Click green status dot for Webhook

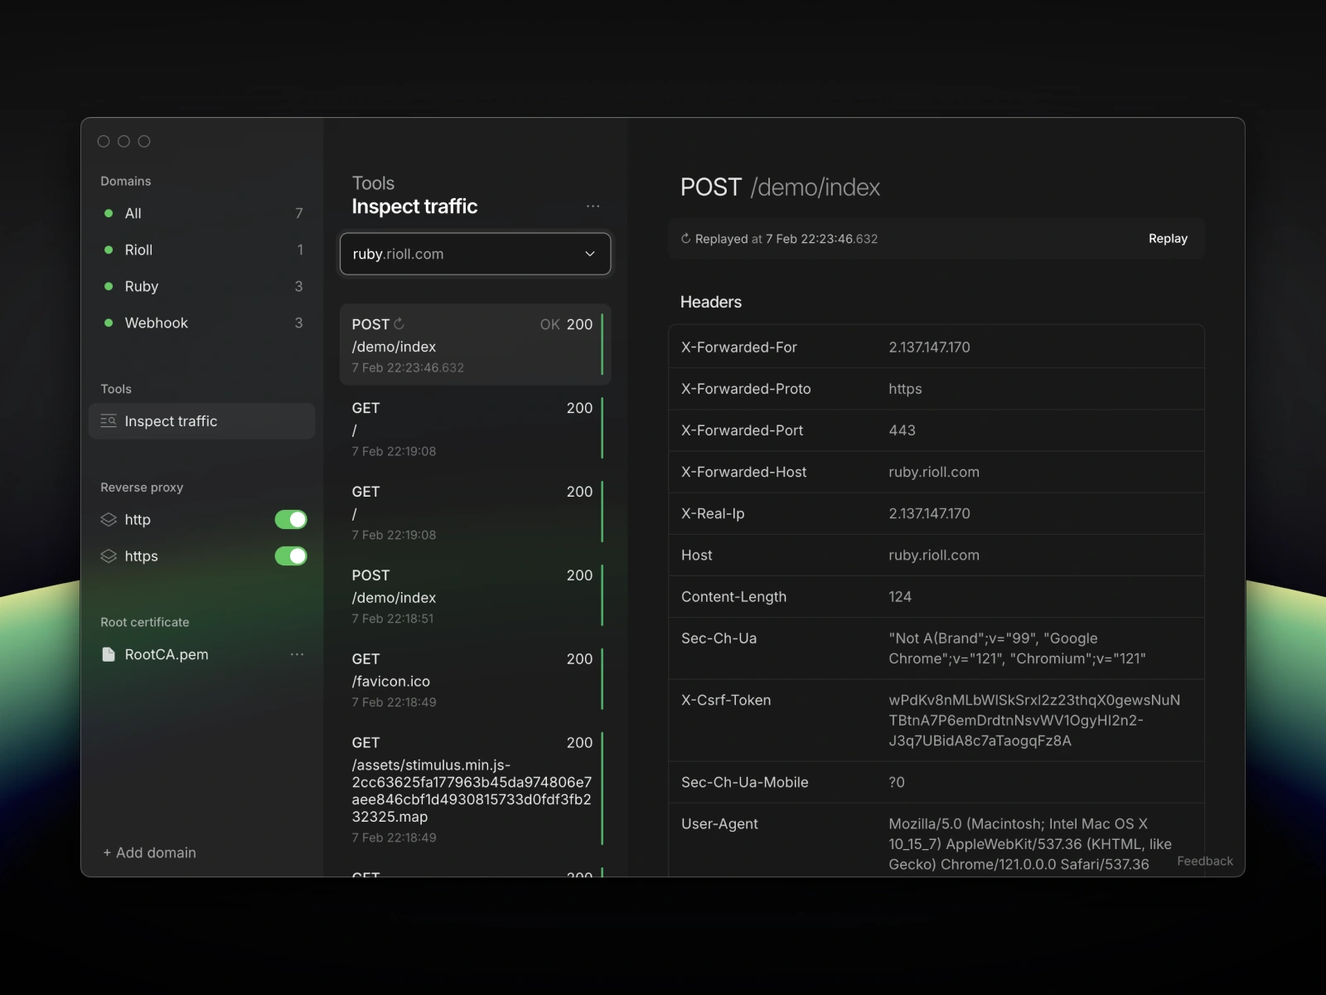[109, 323]
